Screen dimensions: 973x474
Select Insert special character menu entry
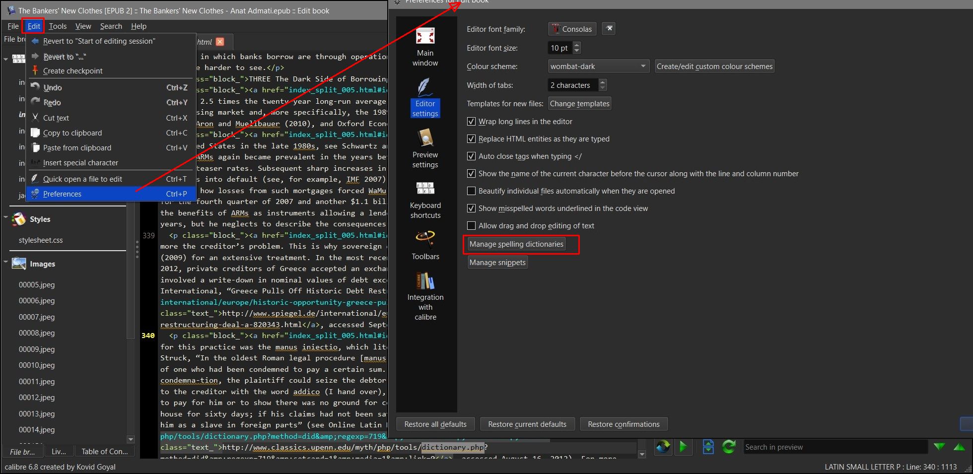pyautogui.click(x=111, y=163)
